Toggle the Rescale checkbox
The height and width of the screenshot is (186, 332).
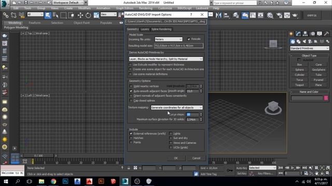pyautogui.click(x=189, y=39)
